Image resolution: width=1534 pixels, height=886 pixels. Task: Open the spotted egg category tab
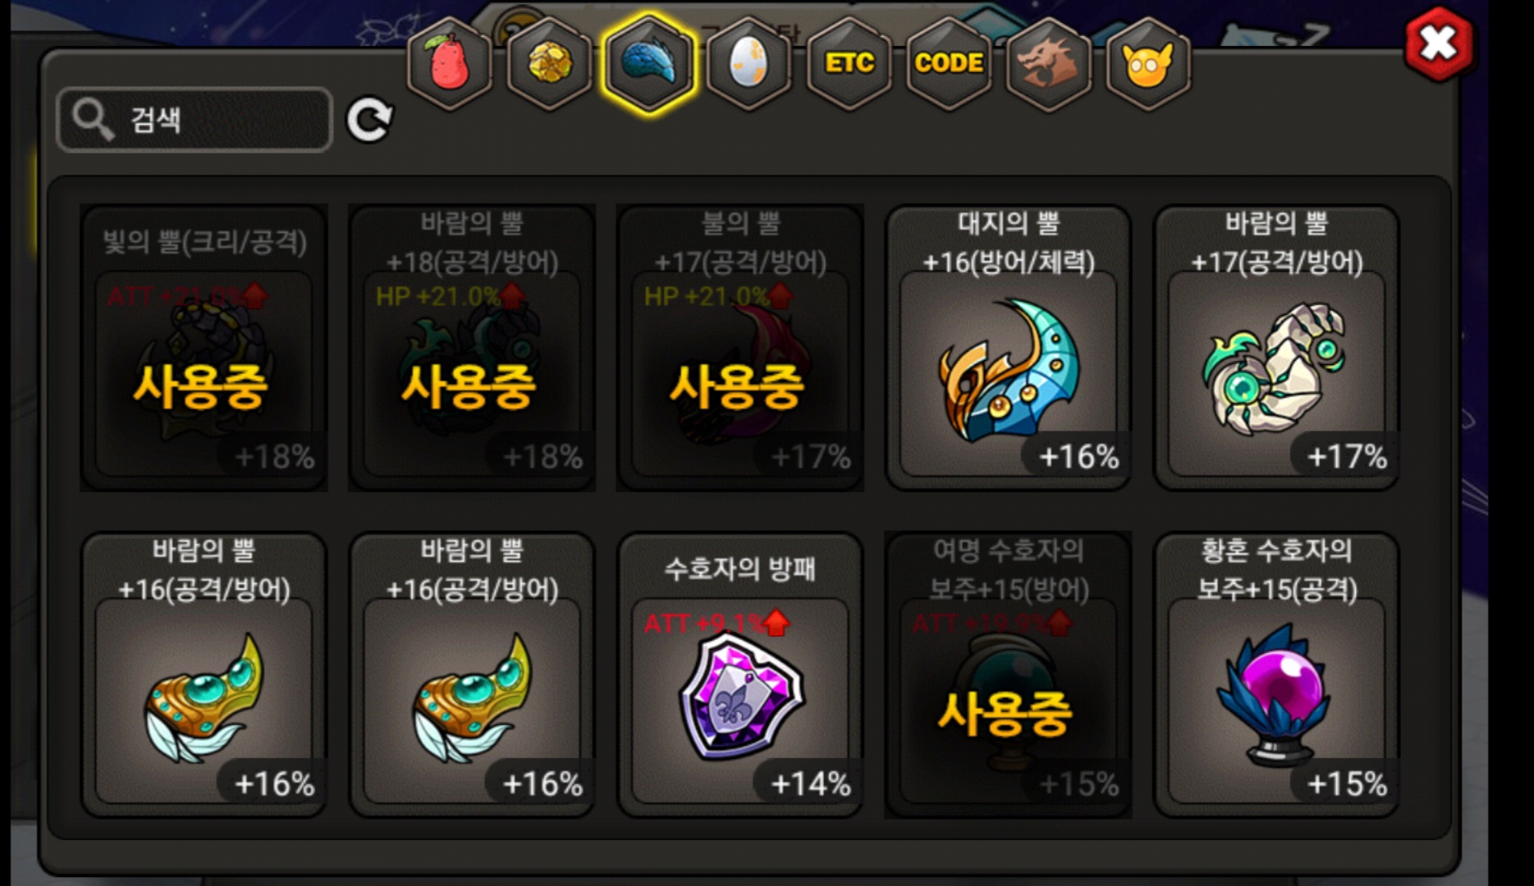click(x=749, y=63)
